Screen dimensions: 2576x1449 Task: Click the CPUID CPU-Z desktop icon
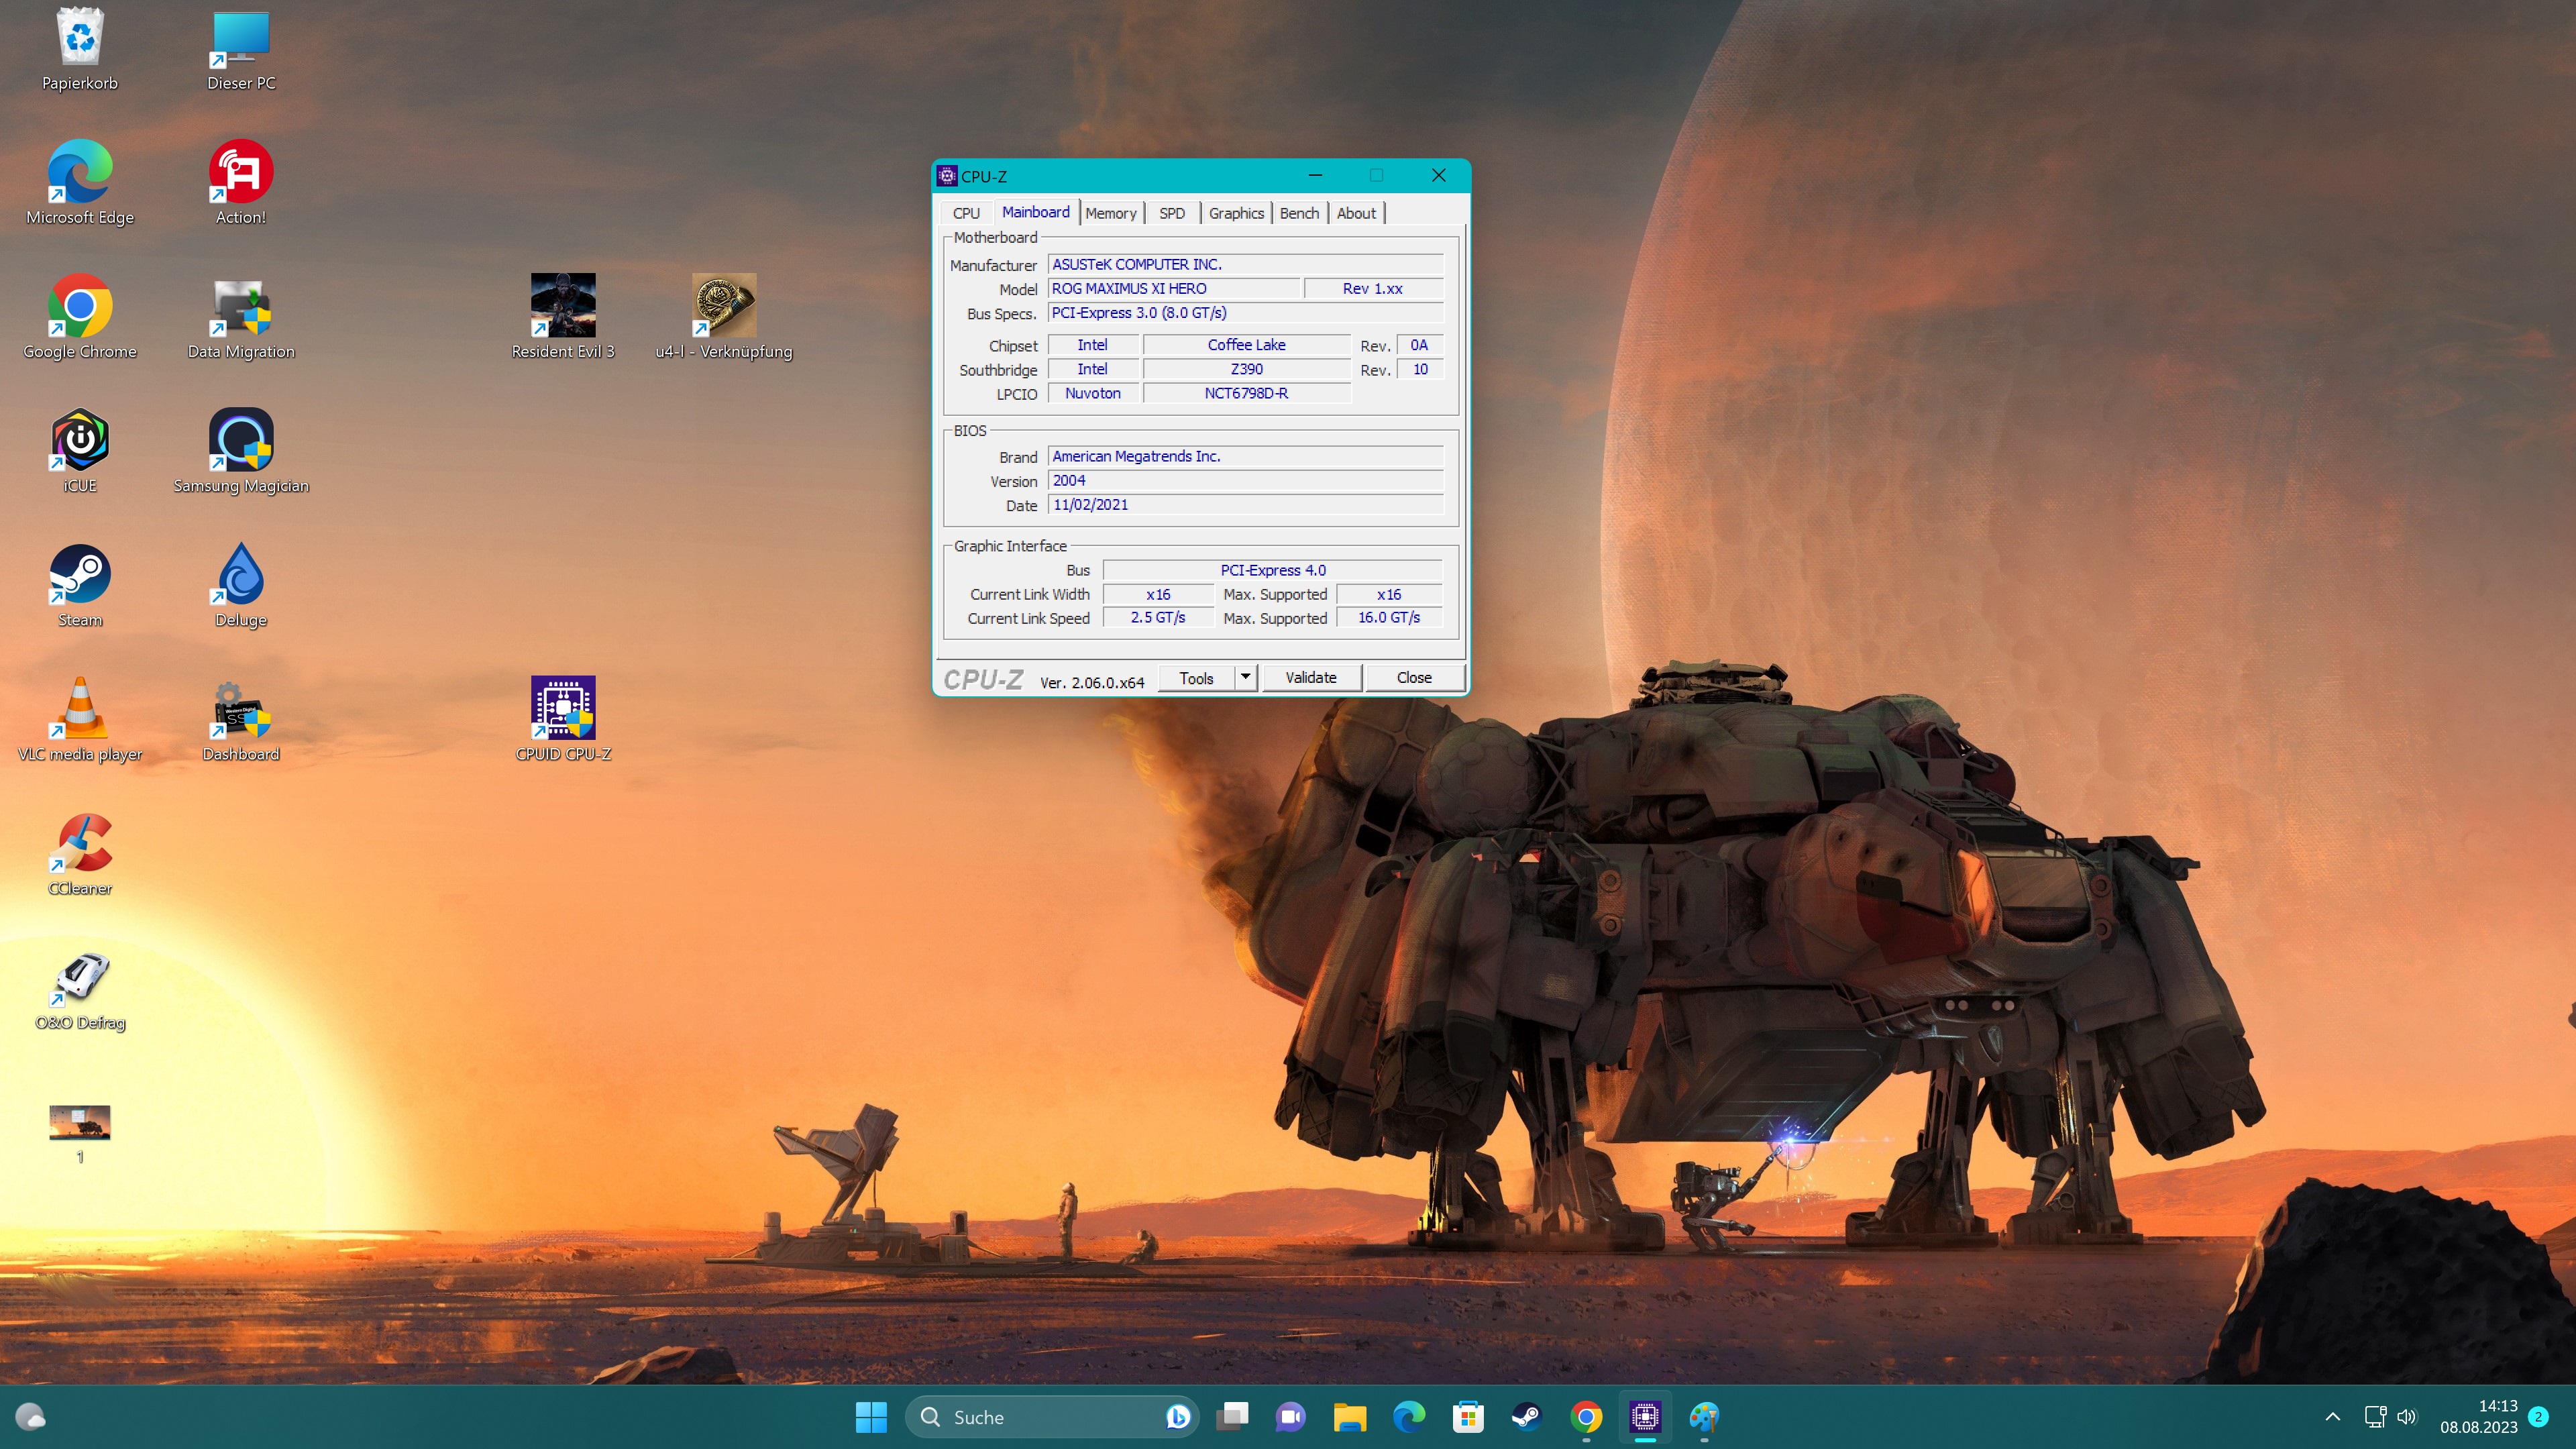563,709
